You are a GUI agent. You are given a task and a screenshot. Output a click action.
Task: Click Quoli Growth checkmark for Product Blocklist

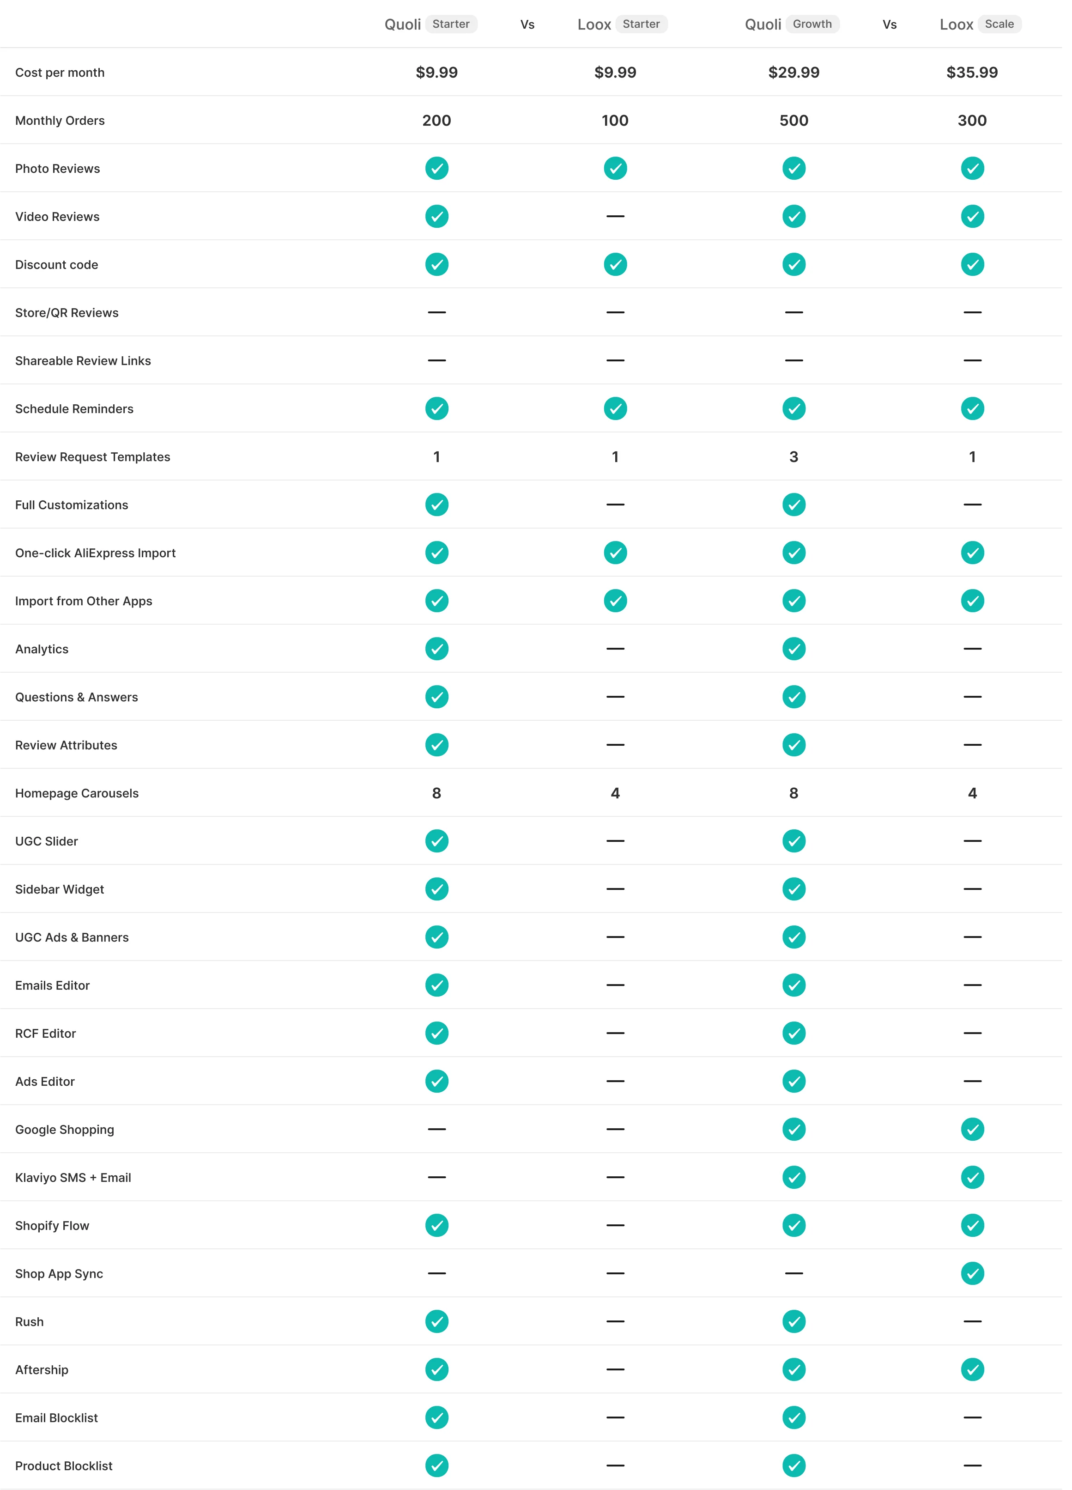pos(793,1465)
